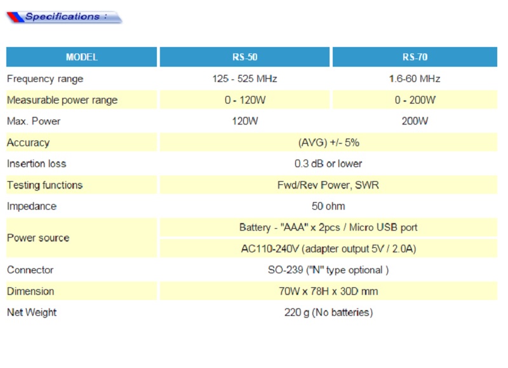Select the Fwd/Rev Power, SWR cell
The height and width of the screenshot is (368, 508).
click(328, 185)
